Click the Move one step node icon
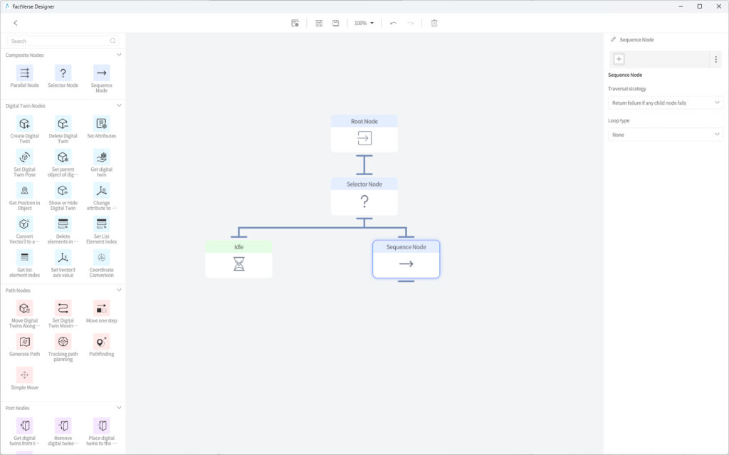Image resolution: width=729 pixels, height=455 pixels. [x=101, y=308]
